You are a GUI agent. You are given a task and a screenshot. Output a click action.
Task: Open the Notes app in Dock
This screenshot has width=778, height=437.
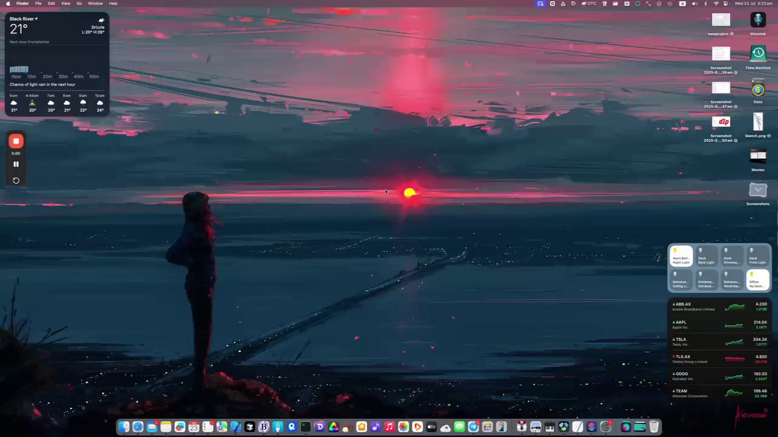[x=166, y=427]
